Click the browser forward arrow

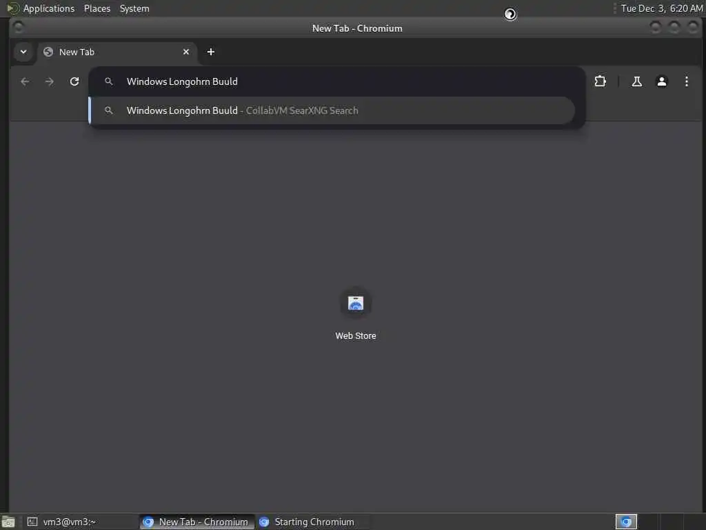(x=50, y=81)
